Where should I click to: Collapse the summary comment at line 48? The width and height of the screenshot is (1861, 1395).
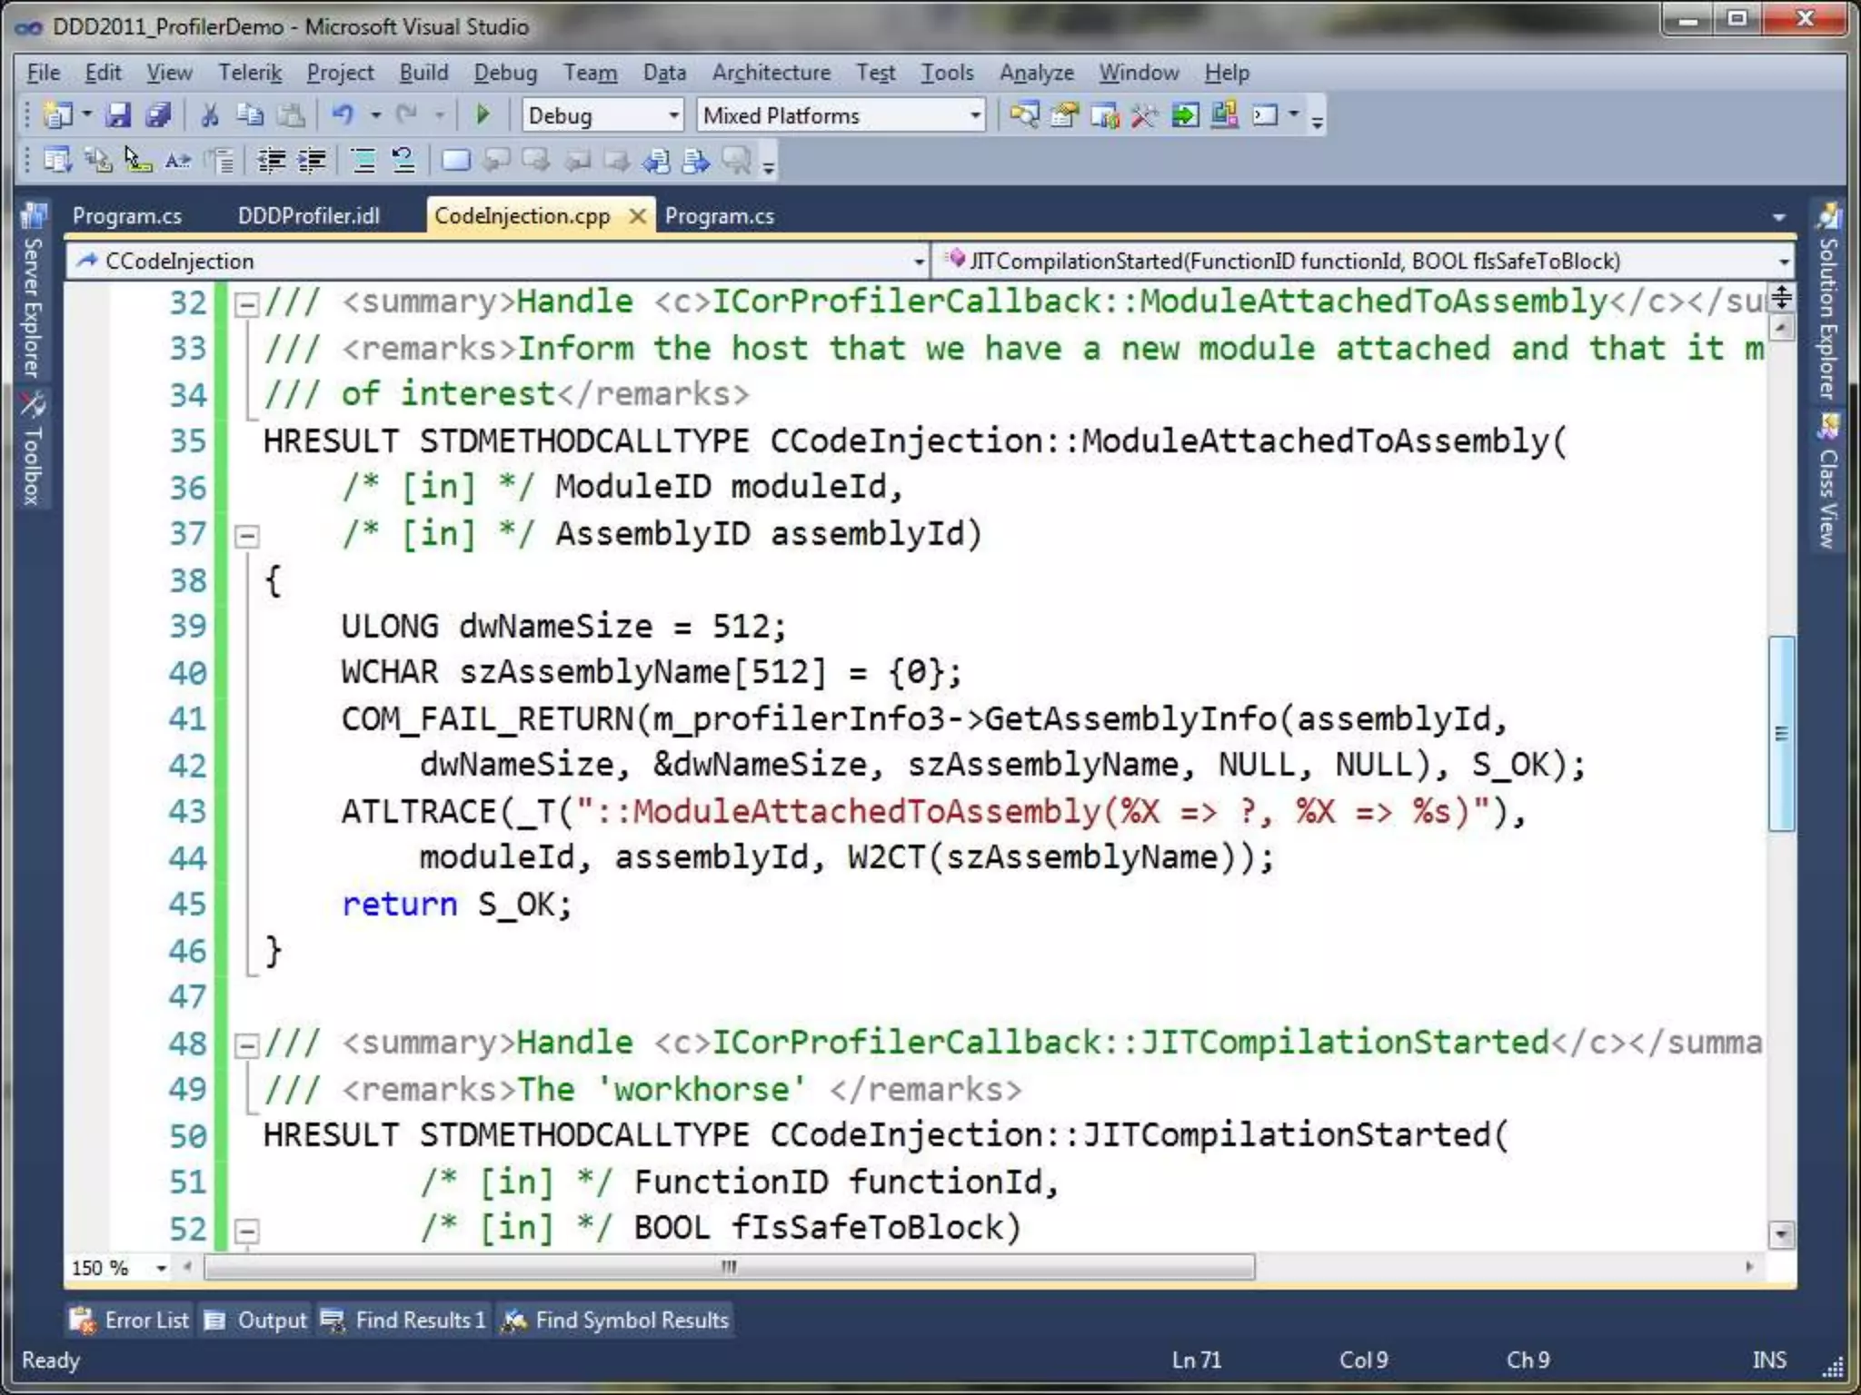[245, 1045]
